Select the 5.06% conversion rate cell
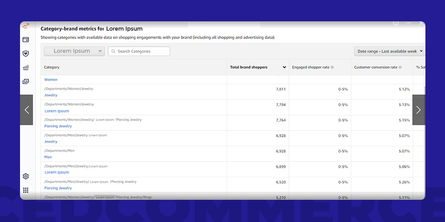 pos(404,167)
